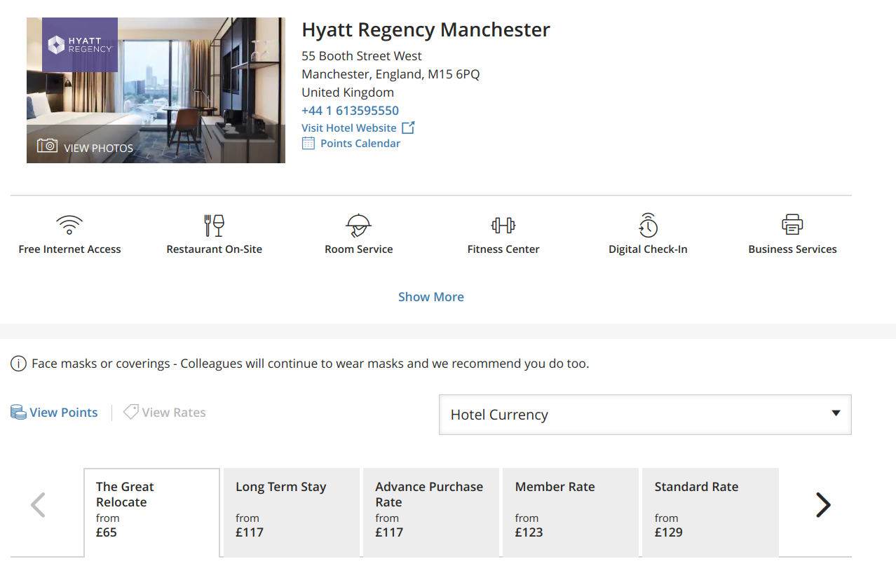Switch to View Points mode

[55, 413]
